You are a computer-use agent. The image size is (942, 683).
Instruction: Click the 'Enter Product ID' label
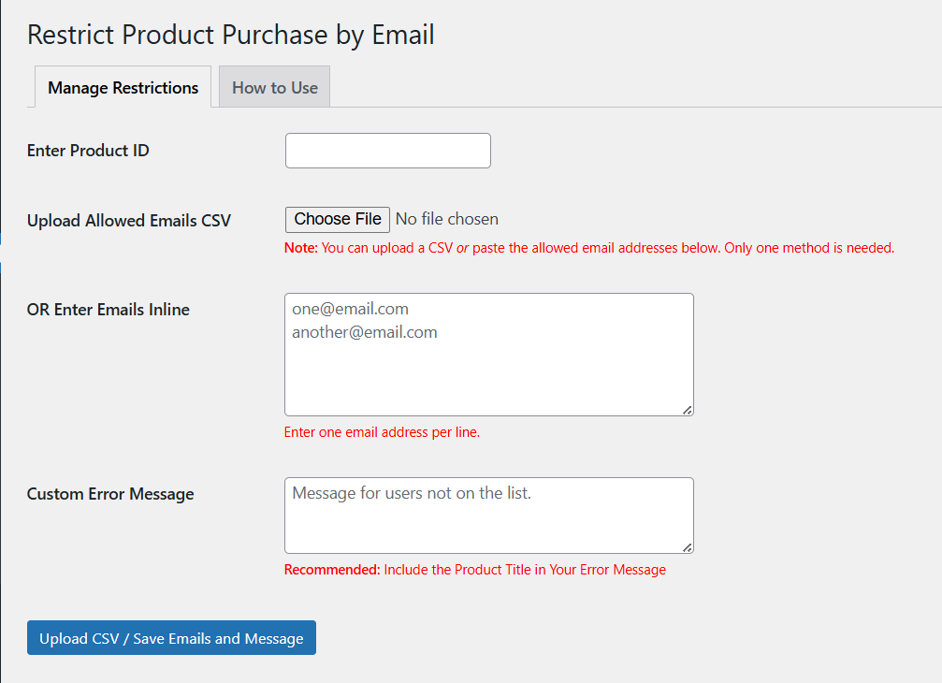click(x=88, y=151)
